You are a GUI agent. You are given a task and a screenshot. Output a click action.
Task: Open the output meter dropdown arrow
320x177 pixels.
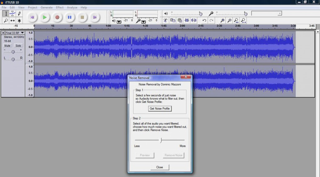(119, 22)
